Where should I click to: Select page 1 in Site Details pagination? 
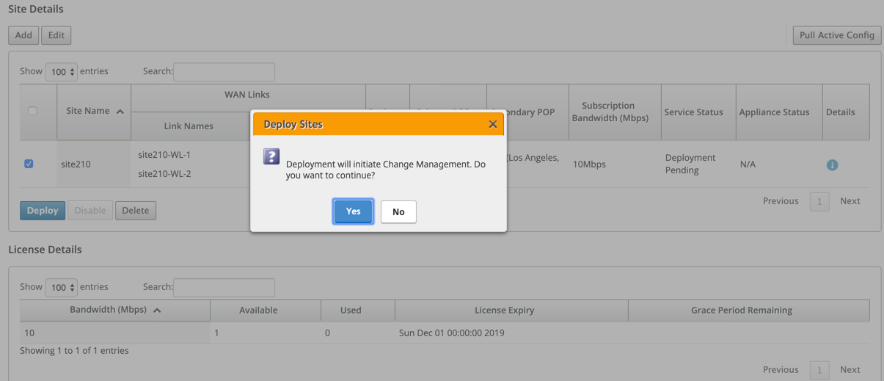pos(819,202)
